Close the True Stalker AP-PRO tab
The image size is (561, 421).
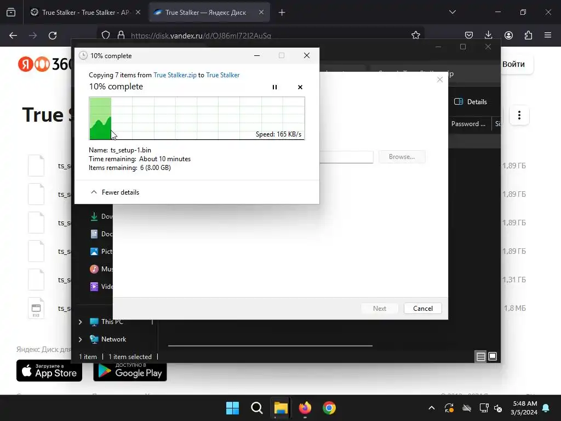(x=138, y=13)
